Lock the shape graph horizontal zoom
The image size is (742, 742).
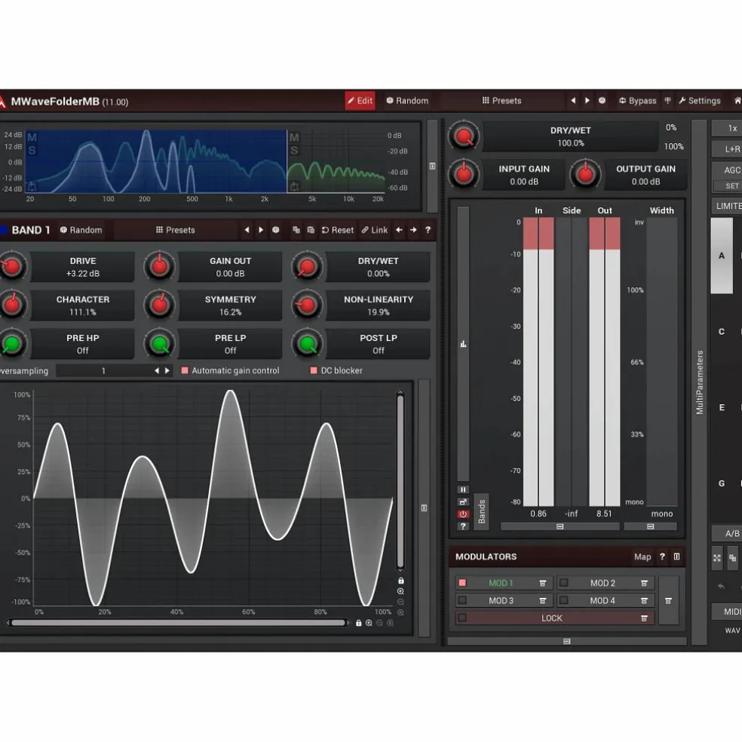point(359,623)
